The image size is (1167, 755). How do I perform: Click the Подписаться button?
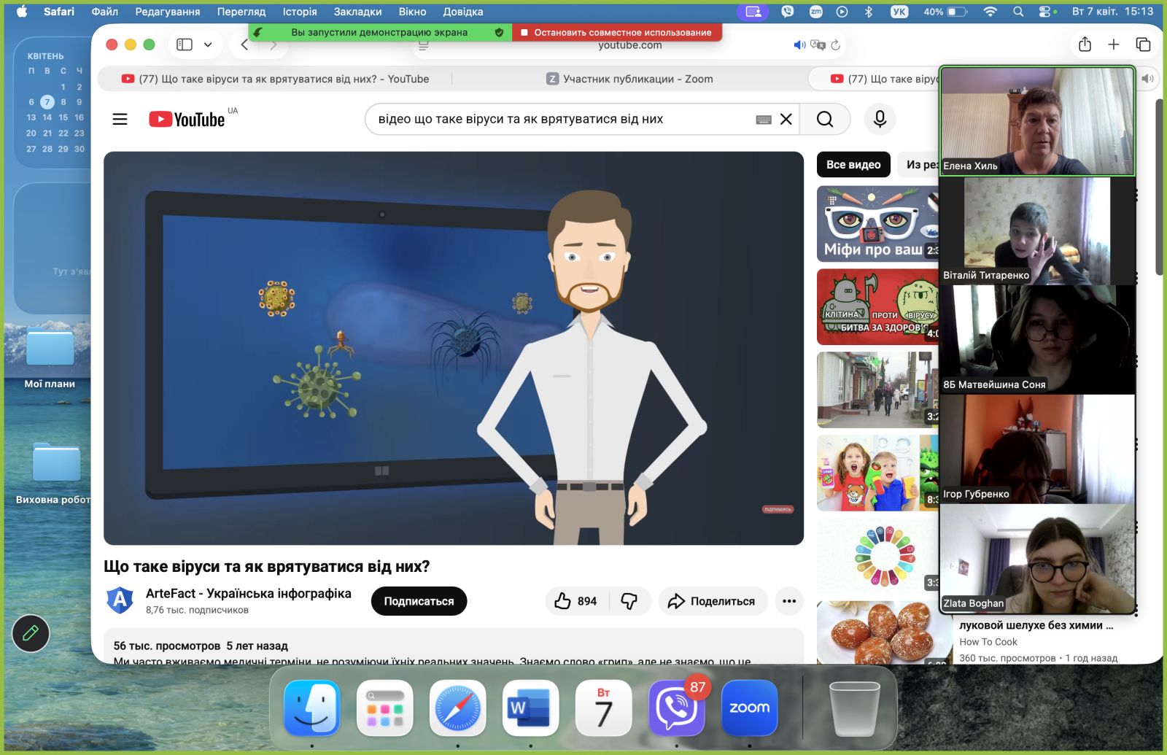[419, 601]
